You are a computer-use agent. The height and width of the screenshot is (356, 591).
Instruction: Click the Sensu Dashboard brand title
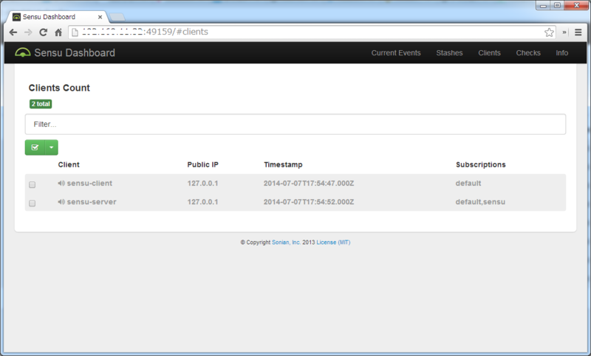pyautogui.click(x=75, y=52)
